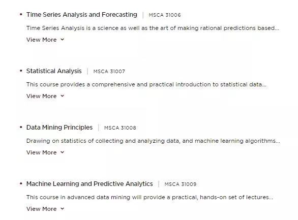Open Time Series Analysis and Forecasting title
Viewport: 298px width, 220px height.
tap(82, 15)
